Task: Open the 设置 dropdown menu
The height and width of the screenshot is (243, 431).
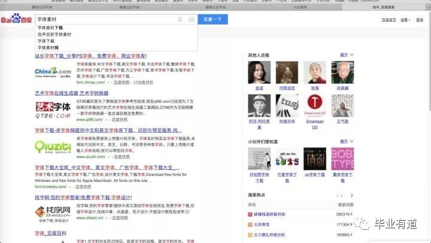Action: tap(405, 20)
